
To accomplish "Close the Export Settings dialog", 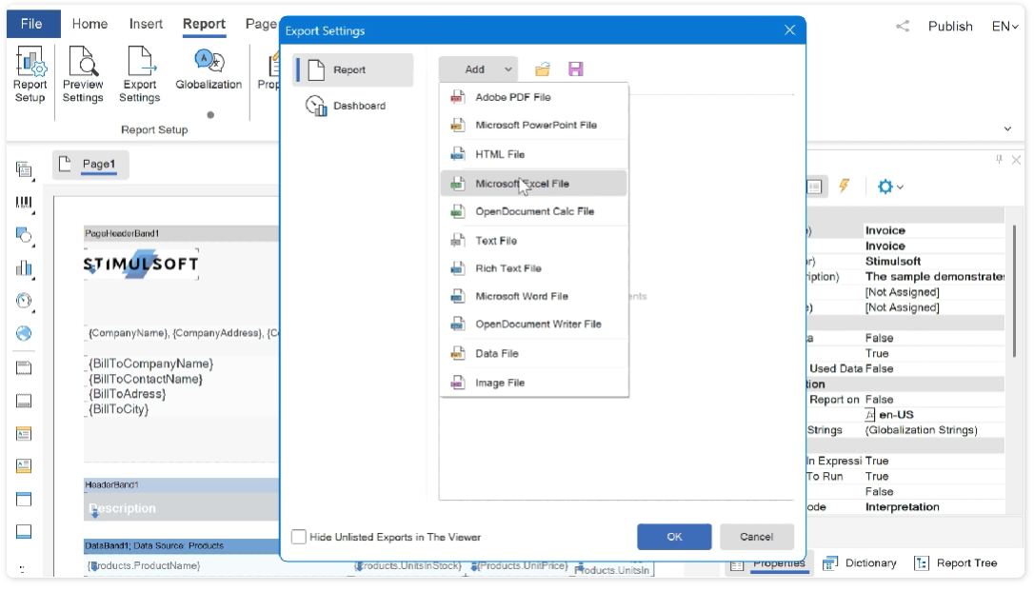I will coord(790,30).
